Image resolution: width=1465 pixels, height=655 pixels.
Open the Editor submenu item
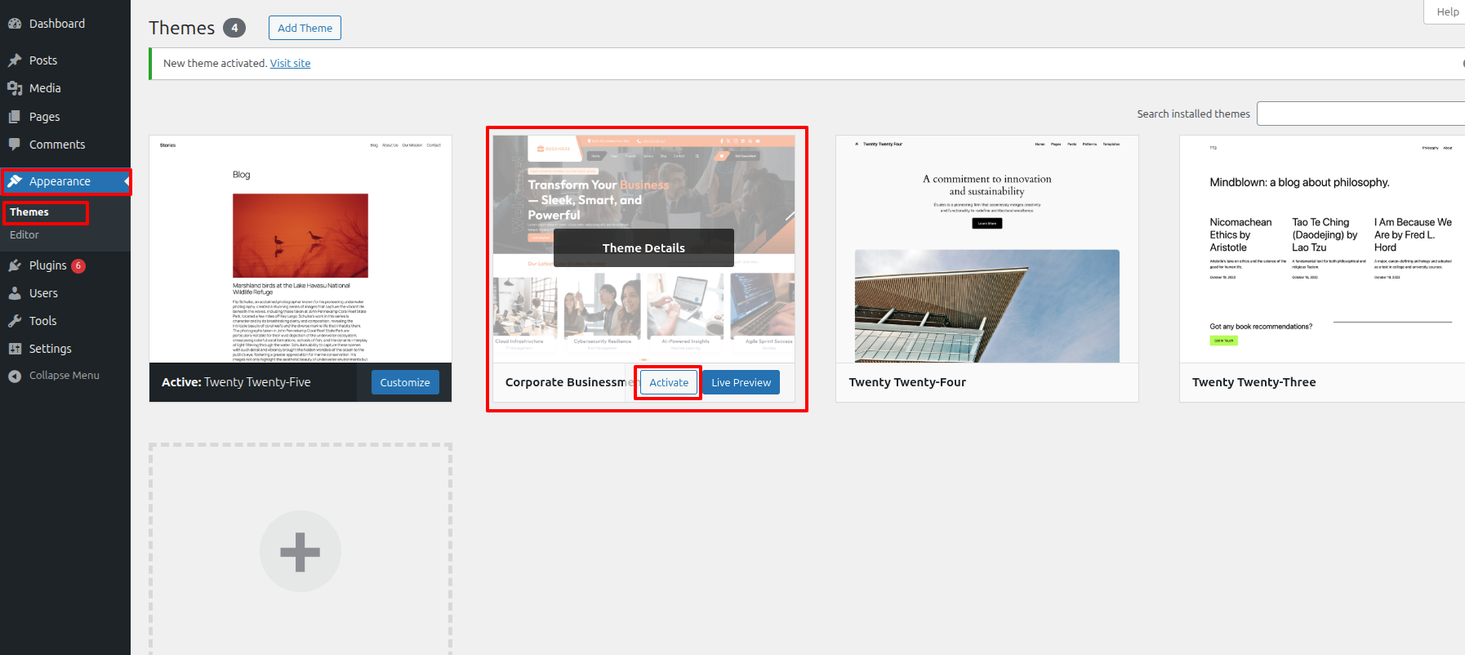tap(24, 235)
